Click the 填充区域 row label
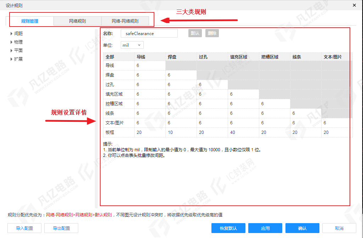 tap(119, 94)
